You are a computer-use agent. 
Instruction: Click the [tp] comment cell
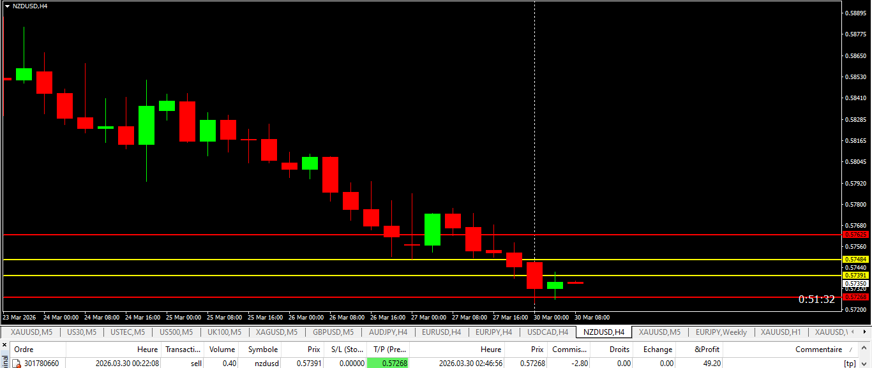coord(850,364)
